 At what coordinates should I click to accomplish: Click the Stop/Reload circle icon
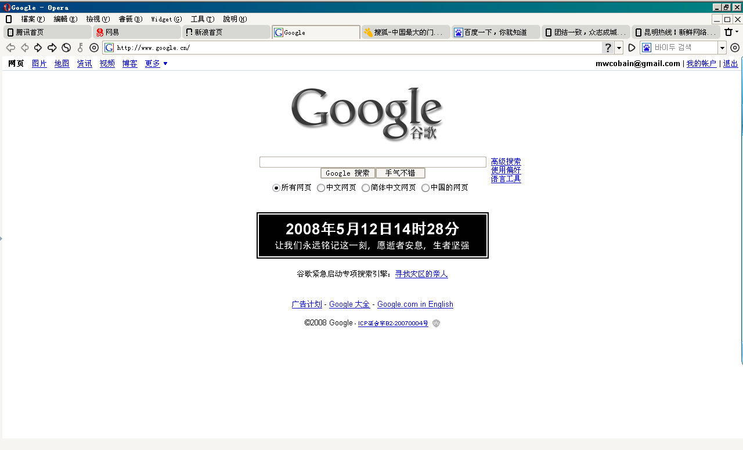click(66, 48)
